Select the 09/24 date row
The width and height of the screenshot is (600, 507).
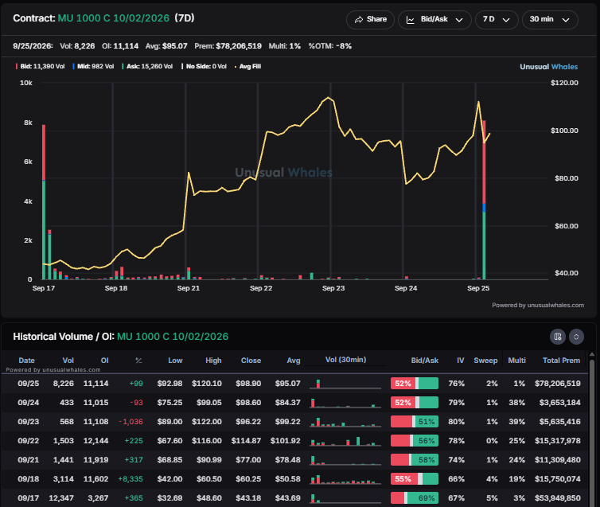[294, 403]
